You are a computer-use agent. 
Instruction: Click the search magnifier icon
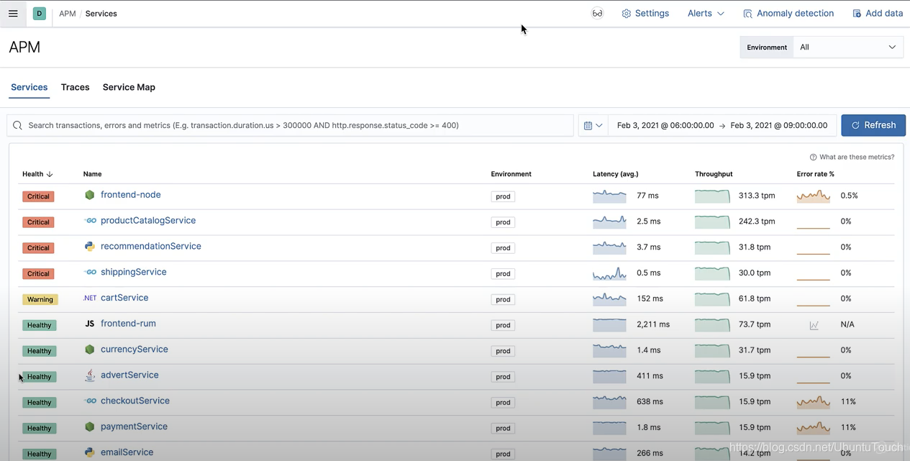point(18,125)
